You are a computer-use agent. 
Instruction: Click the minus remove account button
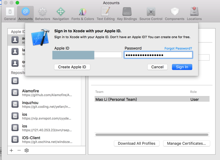tap(19, 150)
